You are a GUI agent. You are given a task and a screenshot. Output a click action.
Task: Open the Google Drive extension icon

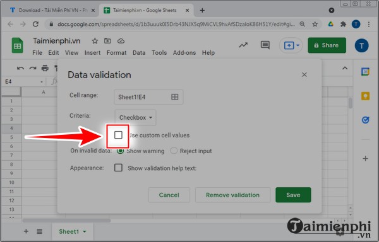(x=330, y=24)
